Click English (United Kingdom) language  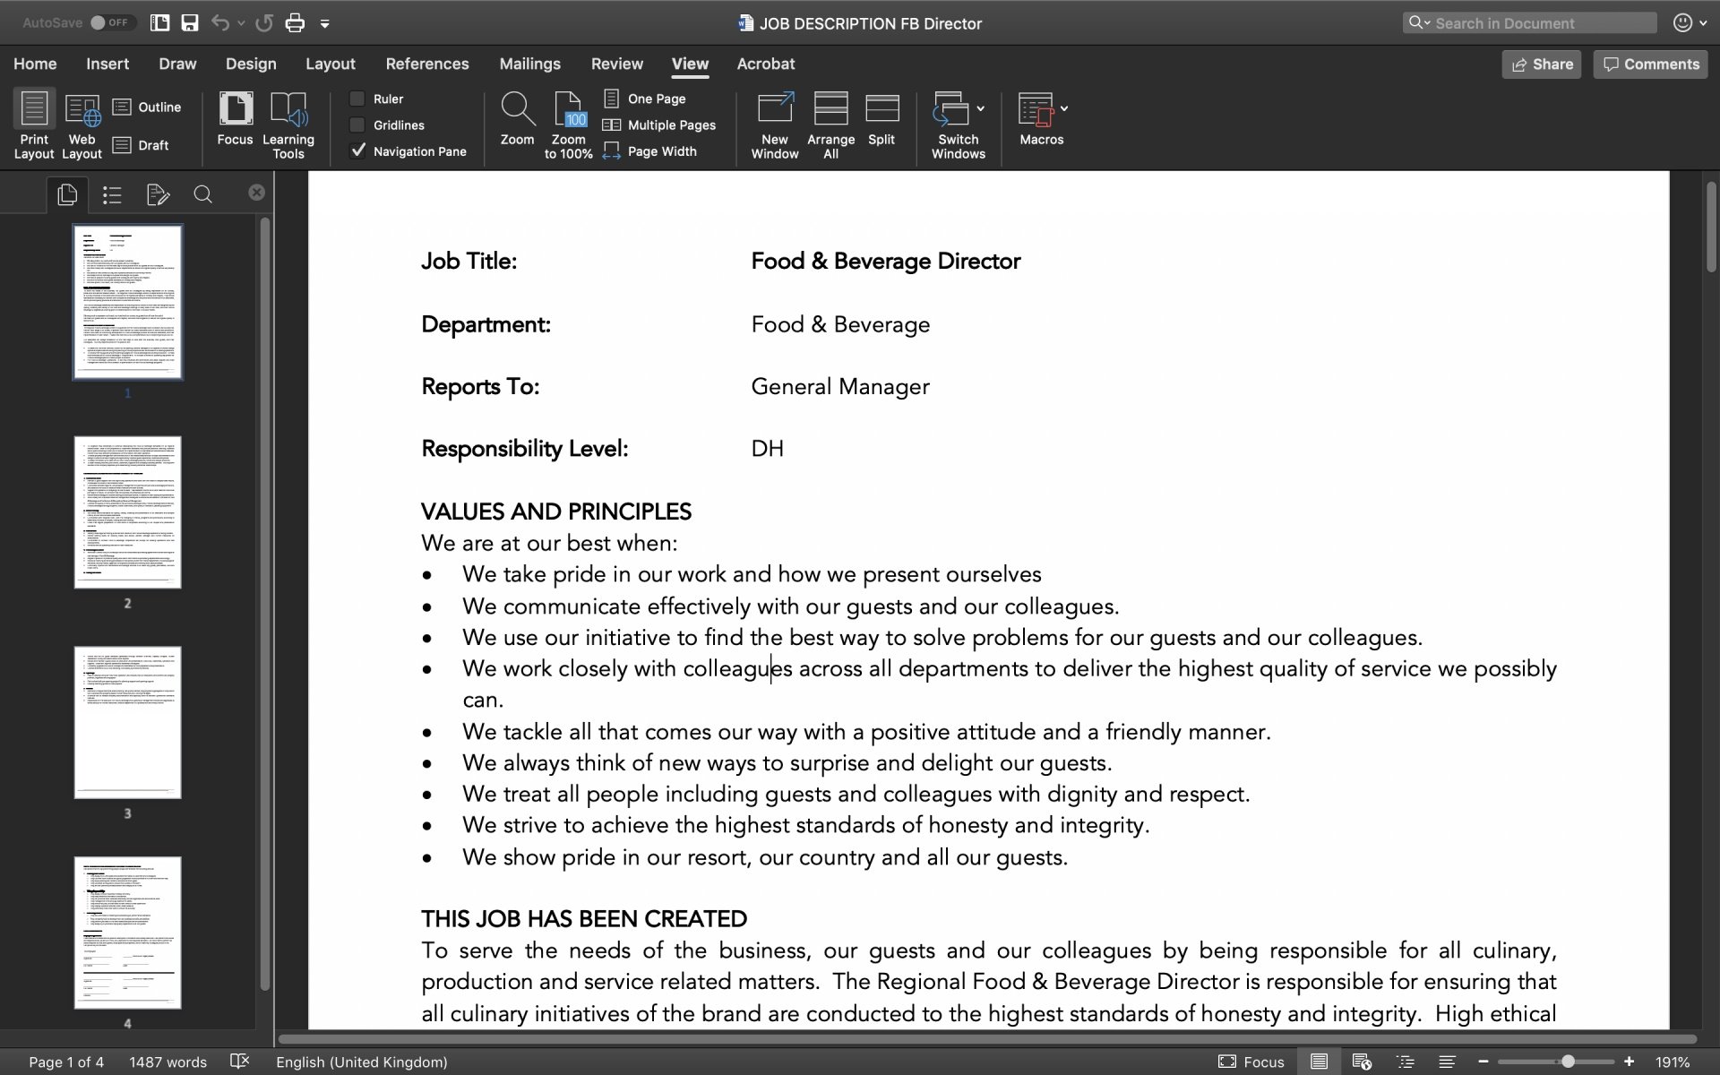click(362, 1062)
